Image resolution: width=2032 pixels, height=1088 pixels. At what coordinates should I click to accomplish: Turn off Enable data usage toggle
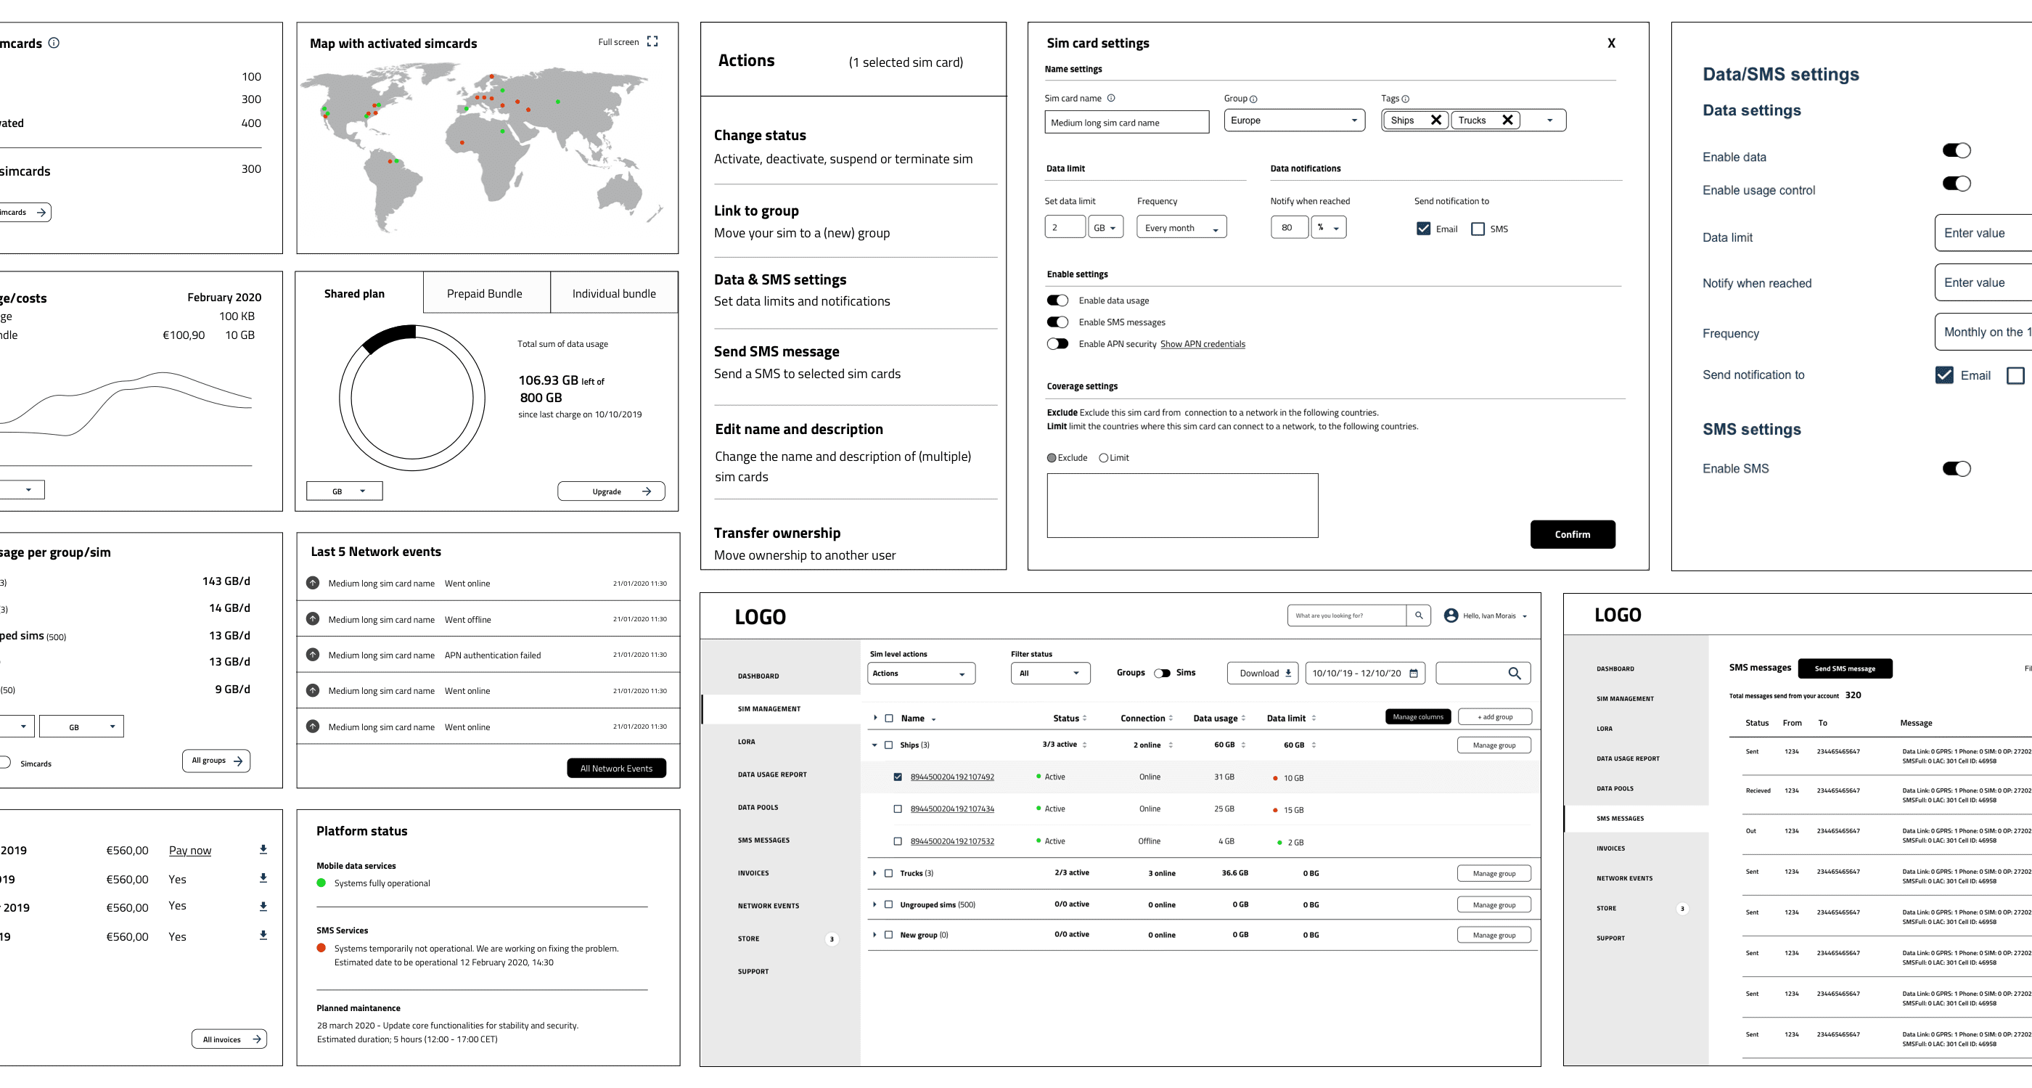pyautogui.click(x=1059, y=300)
